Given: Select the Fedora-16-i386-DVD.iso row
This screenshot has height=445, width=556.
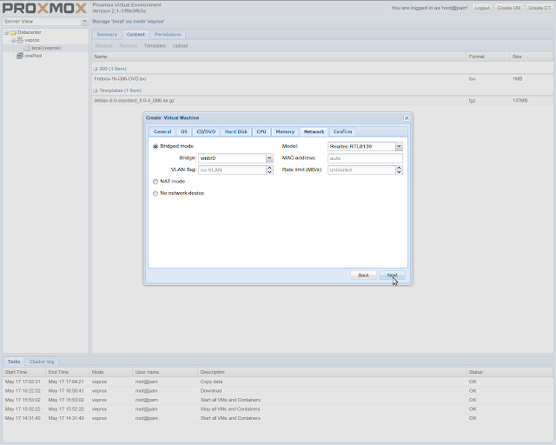Looking at the screenshot, I should 322,79.
